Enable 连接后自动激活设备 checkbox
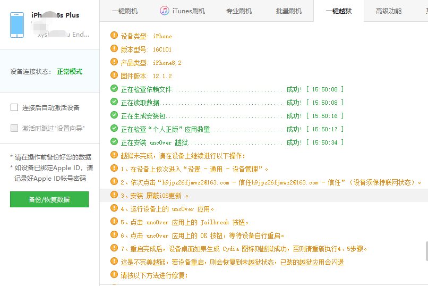The height and width of the screenshot is (286, 428). (x=14, y=107)
